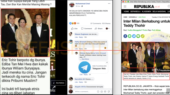Share article via Twitter icon
Image resolution: width=170 pixels, height=95 pixels.
coord(134,36)
